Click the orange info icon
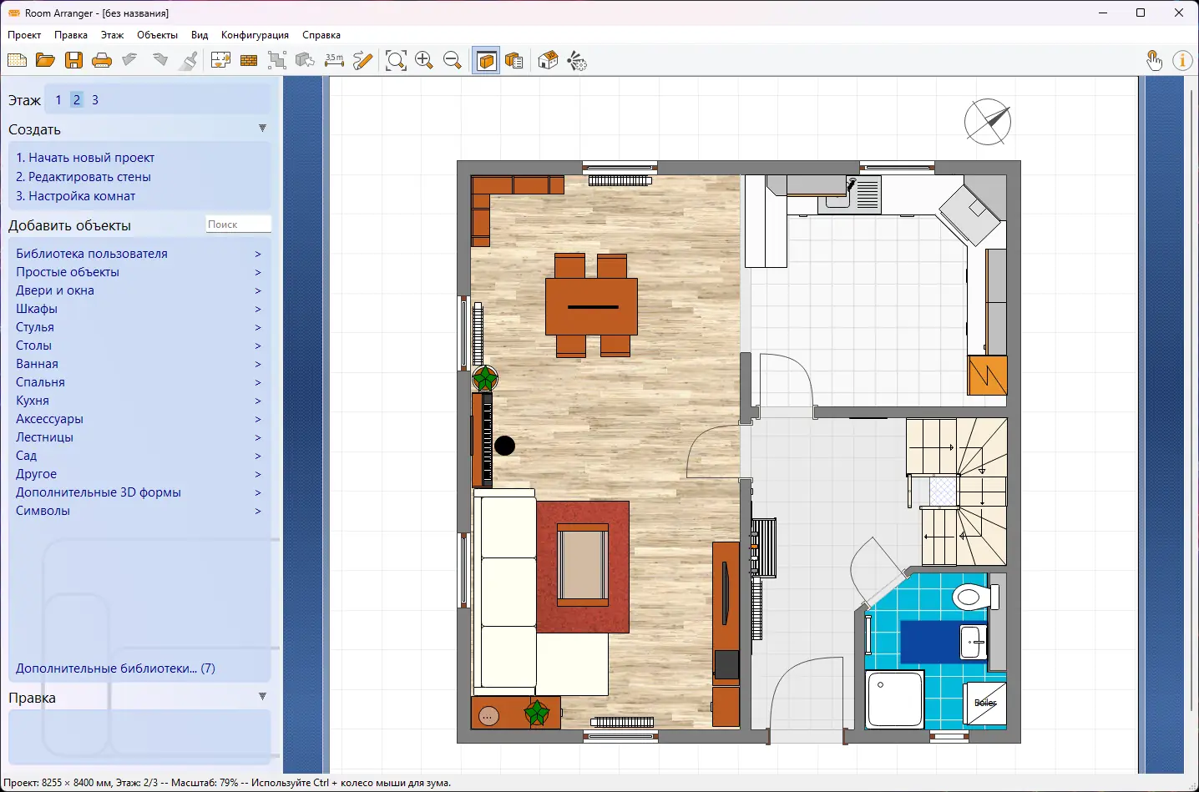The width and height of the screenshot is (1199, 792). point(1182,60)
